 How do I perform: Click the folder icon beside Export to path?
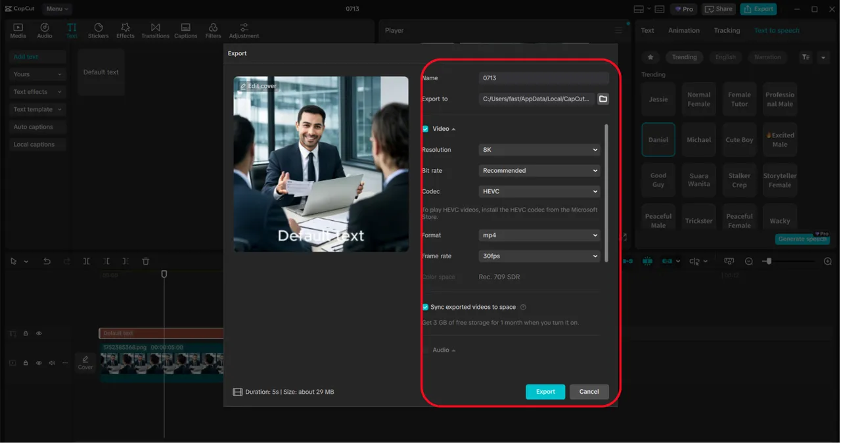click(x=602, y=99)
